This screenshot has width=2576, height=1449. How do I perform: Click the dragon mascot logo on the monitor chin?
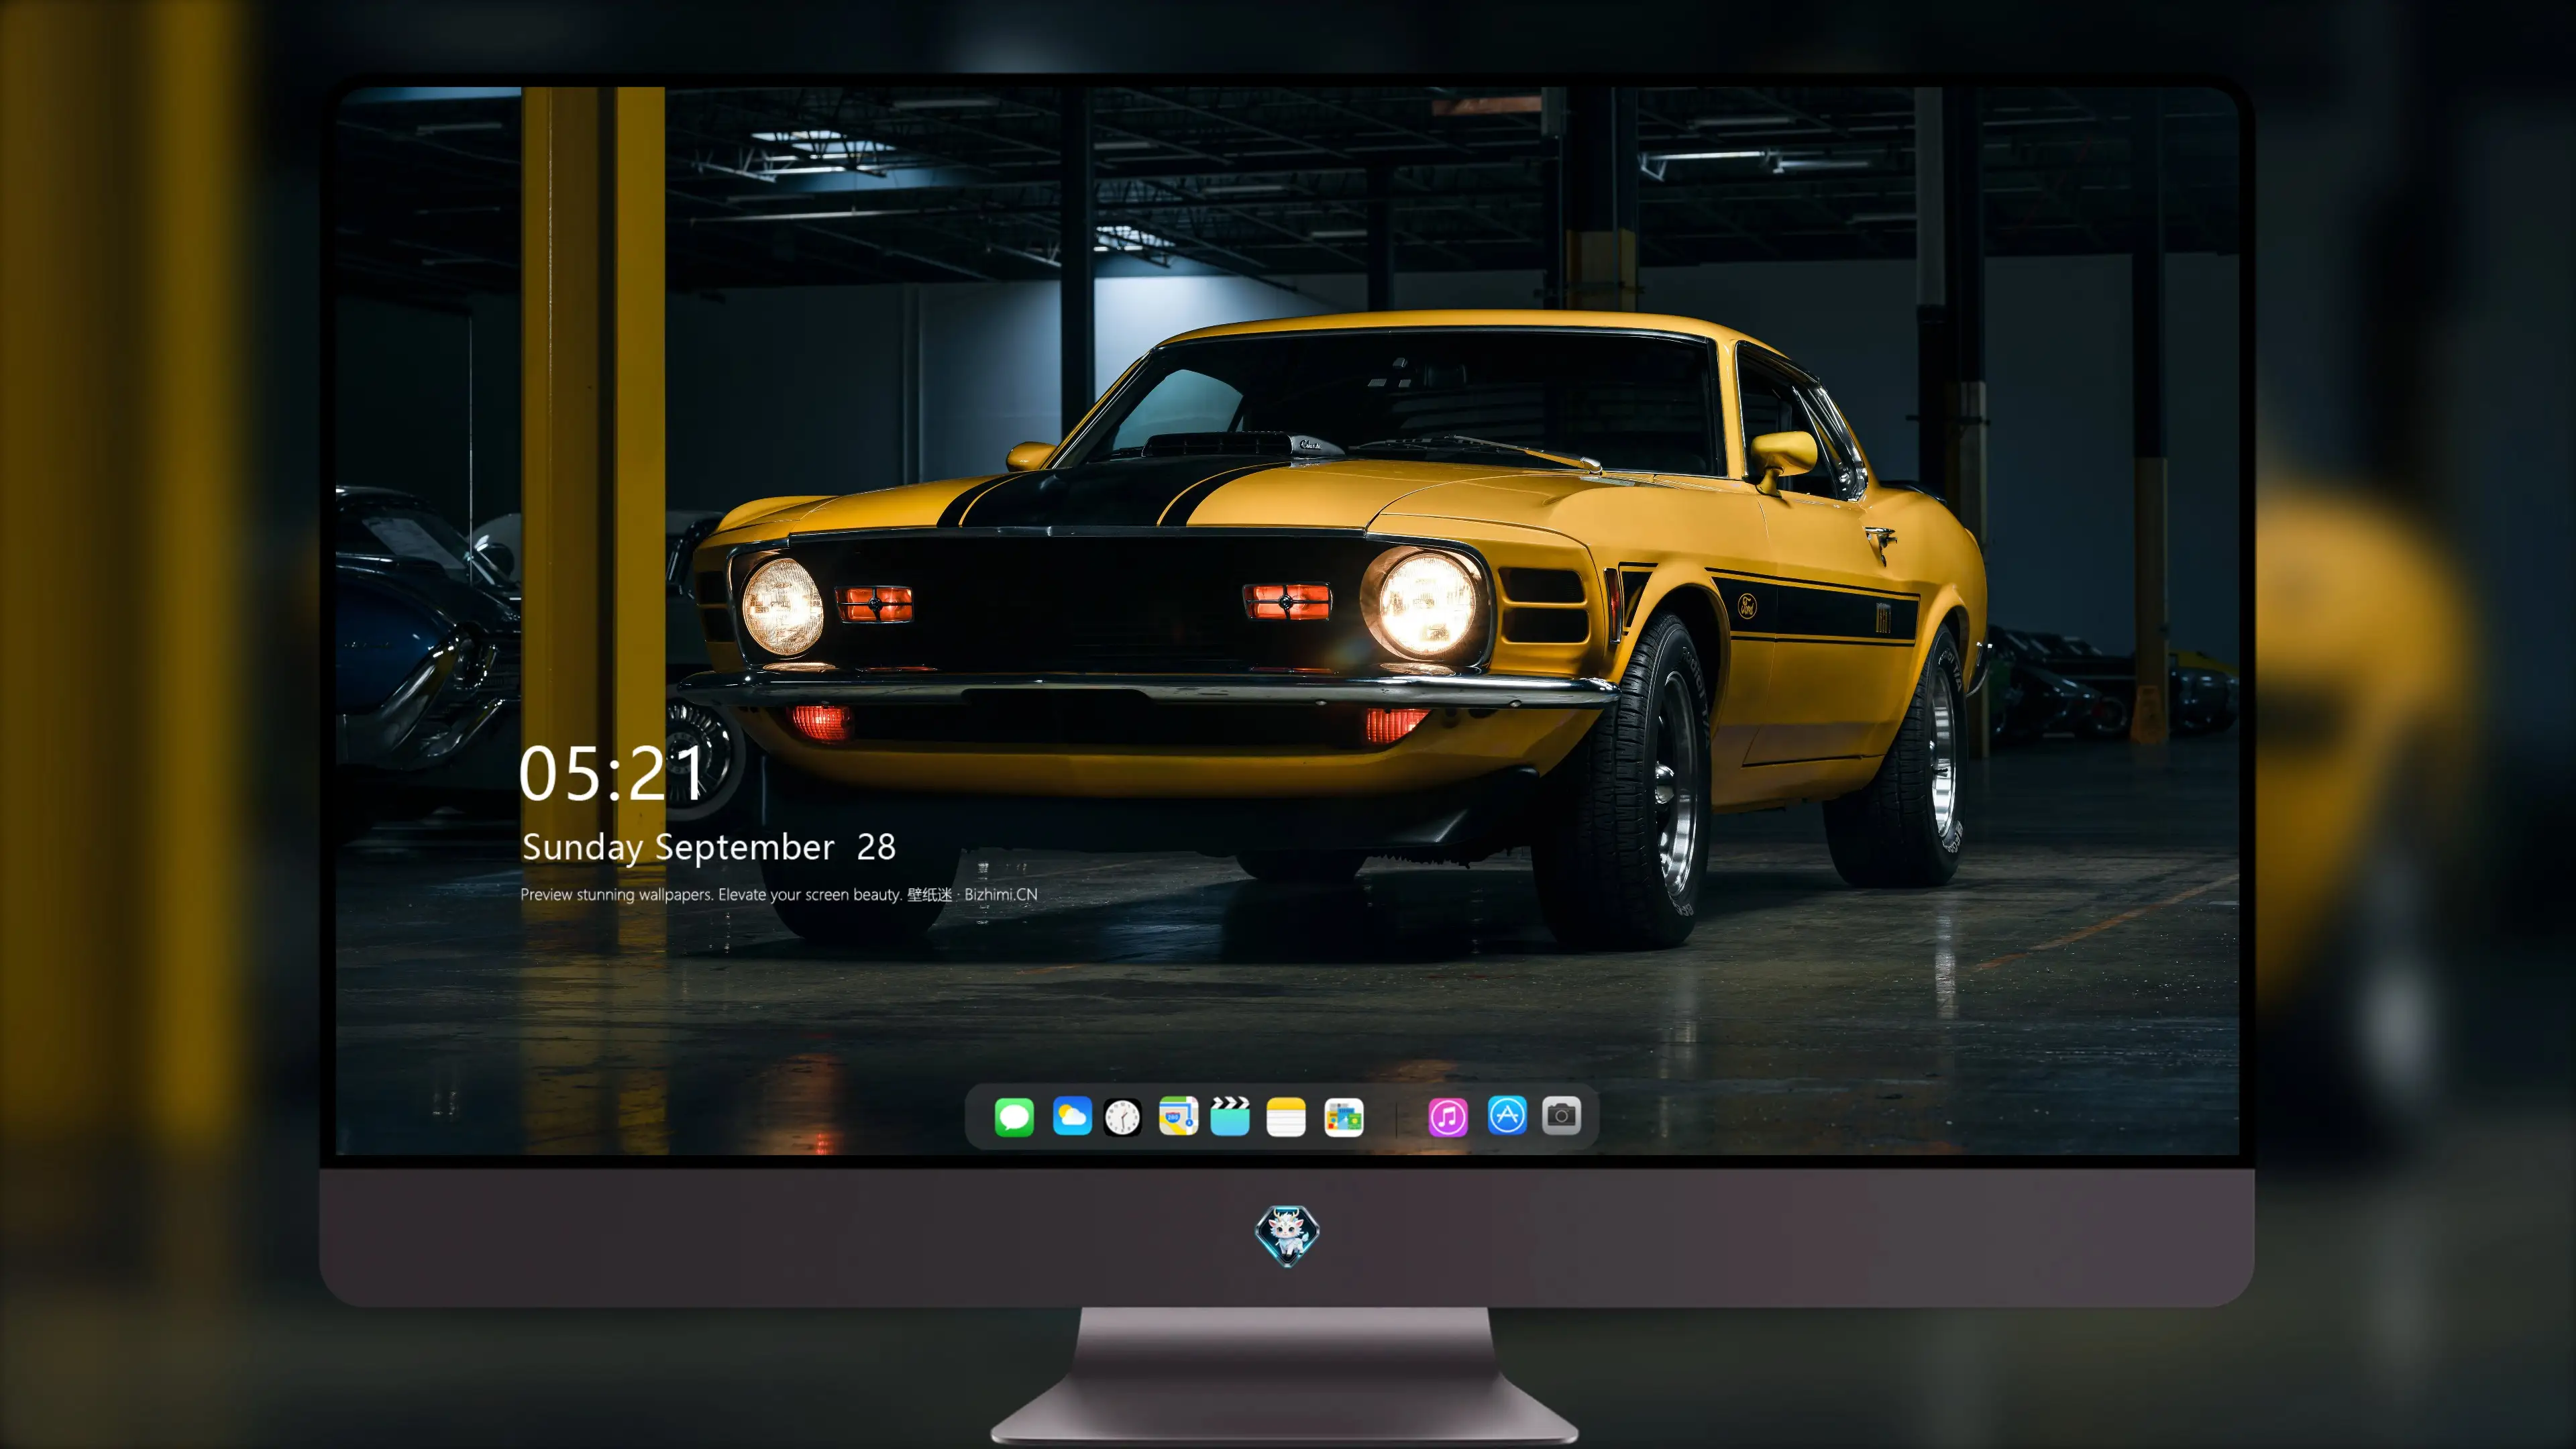[x=1287, y=1236]
